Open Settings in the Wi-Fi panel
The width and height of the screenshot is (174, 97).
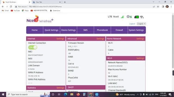[x=140, y=58]
